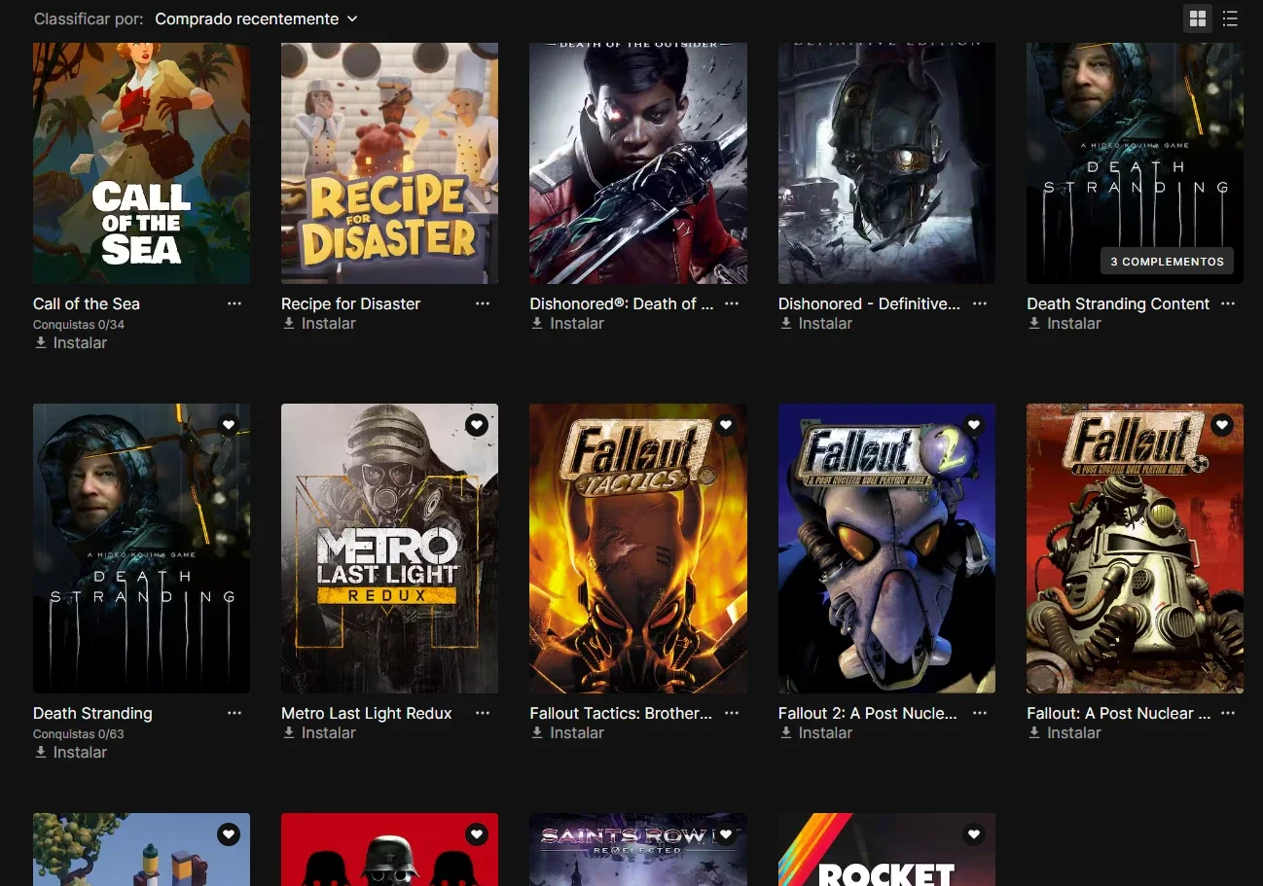Open options menu for Metro Last Light Redux
Image resolution: width=1263 pixels, height=886 pixels.
483,713
